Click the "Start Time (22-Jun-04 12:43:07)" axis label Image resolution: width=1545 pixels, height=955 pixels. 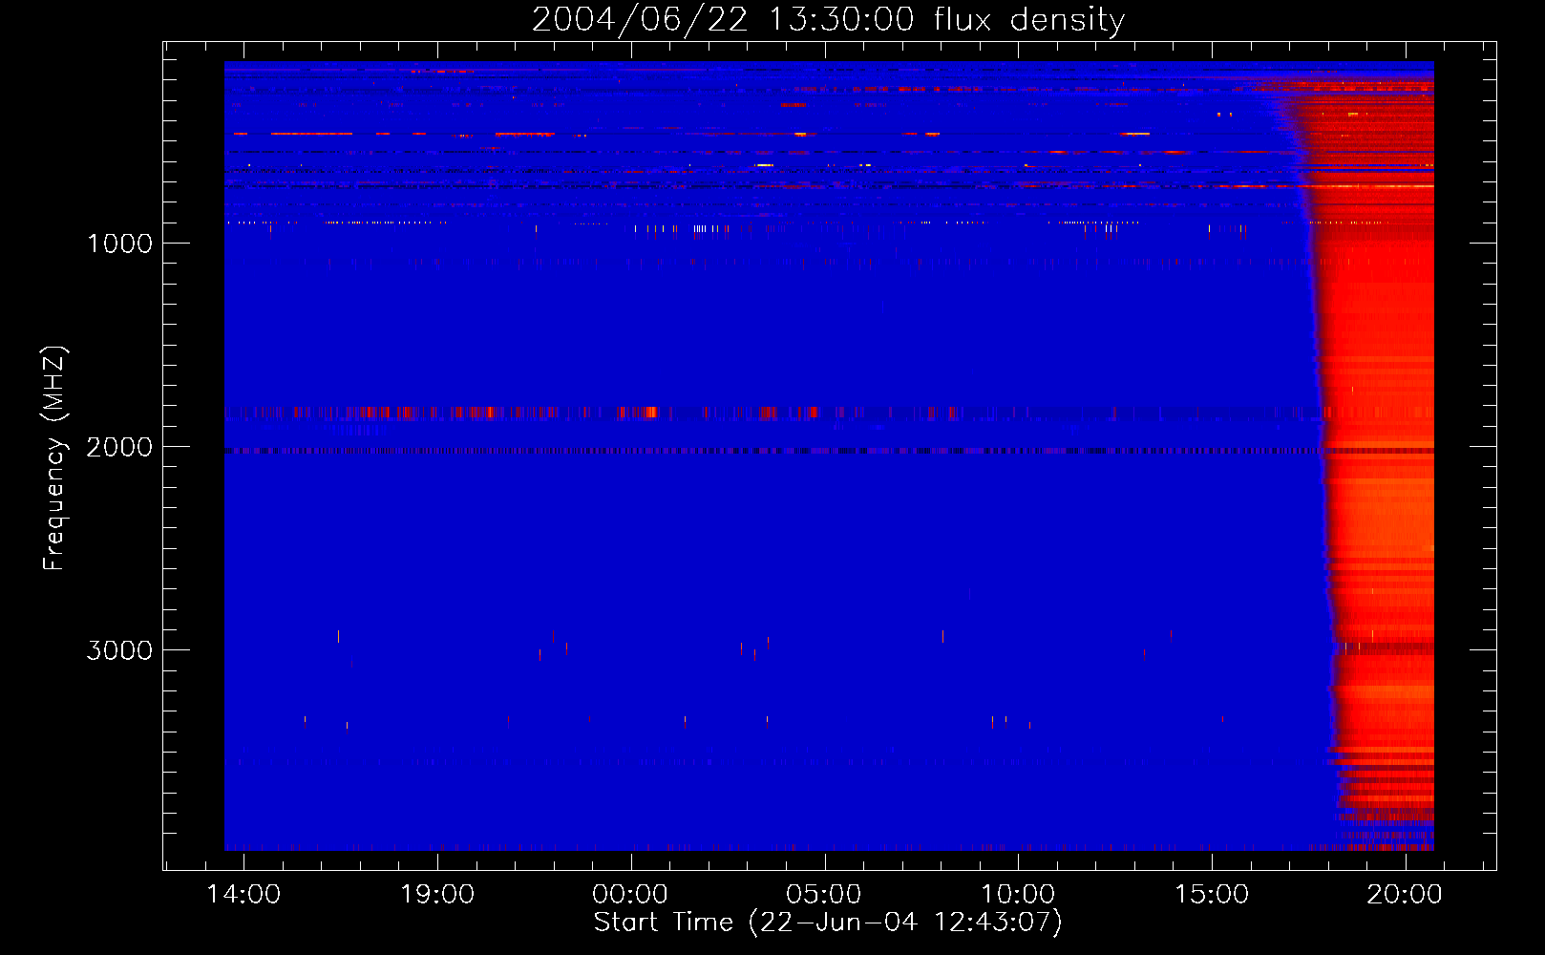[x=828, y=923]
